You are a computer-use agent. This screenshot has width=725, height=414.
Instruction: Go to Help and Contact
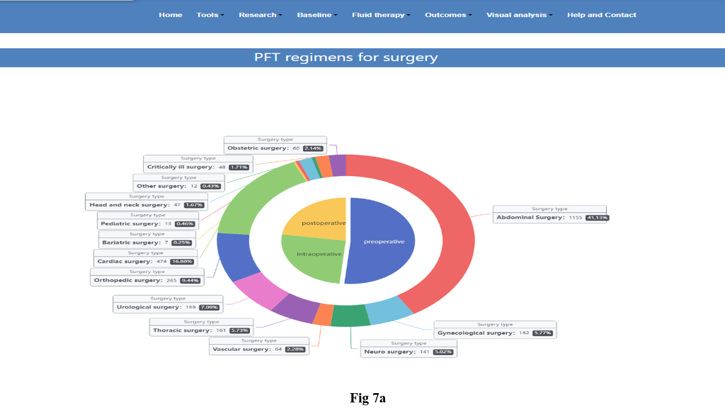(601, 15)
